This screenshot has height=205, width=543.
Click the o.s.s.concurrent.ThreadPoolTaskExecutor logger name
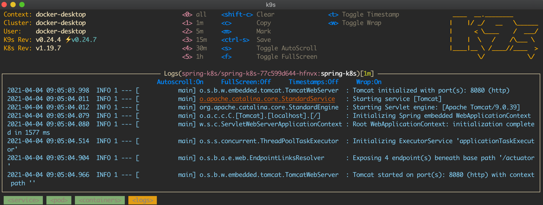(269, 141)
